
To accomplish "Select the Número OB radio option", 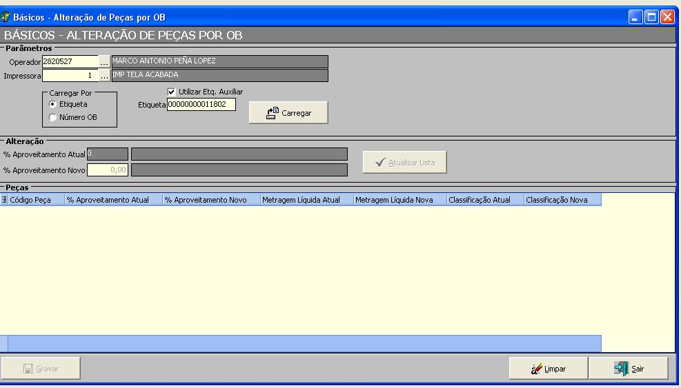I will click(x=53, y=117).
